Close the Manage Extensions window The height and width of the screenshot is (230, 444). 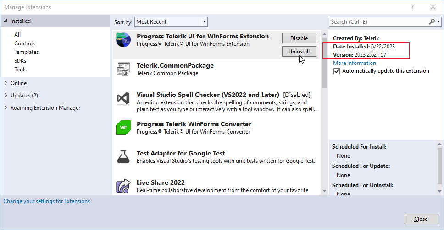coord(433,7)
